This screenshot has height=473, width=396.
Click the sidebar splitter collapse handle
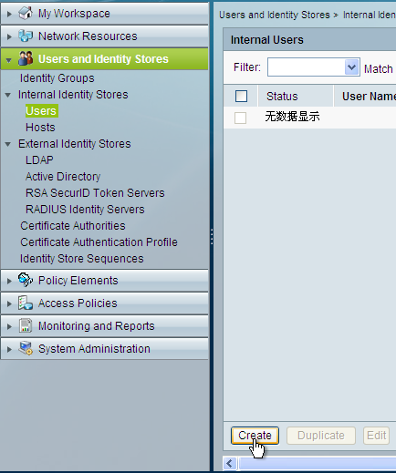click(x=212, y=237)
